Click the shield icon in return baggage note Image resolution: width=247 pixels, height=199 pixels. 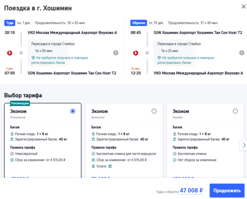(x=159, y=58)
